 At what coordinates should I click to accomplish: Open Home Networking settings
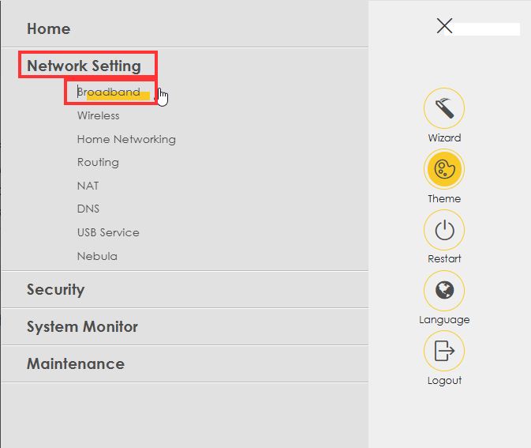(126, 139)
